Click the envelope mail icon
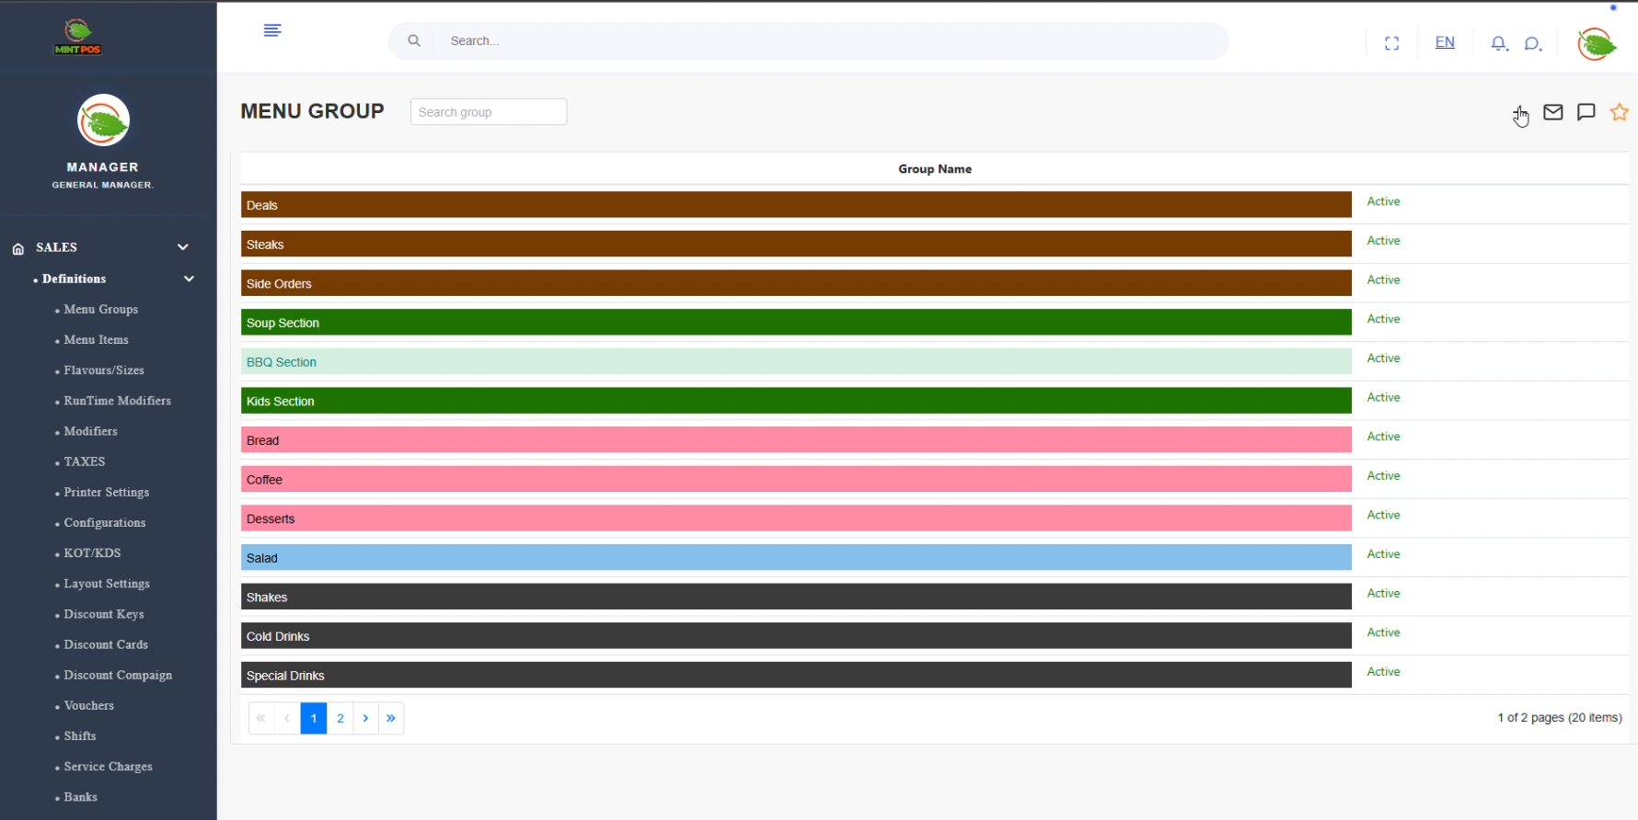The width and height of the screenshot is (1638, 820). pos(1553,112)
